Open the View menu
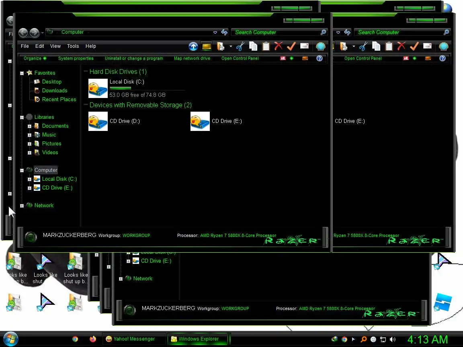Screen dimensions: 463x347 click(x=55, y=46)
